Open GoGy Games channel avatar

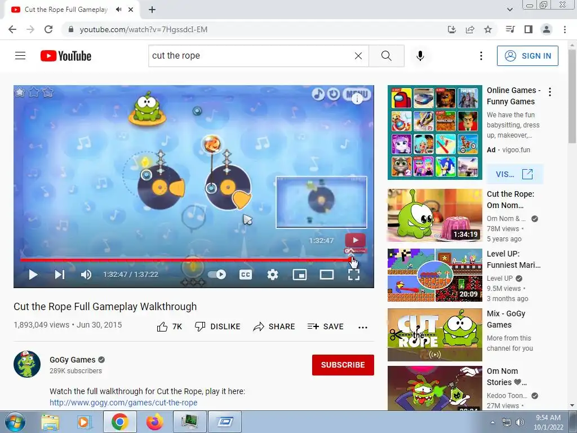coord(27,364)
